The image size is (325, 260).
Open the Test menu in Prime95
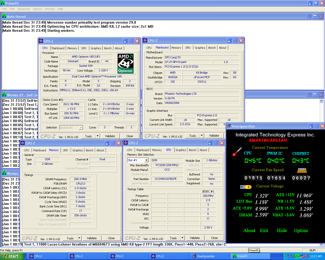[4, 9]
